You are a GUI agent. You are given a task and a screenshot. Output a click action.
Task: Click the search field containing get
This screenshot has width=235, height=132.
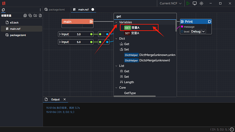[x=145, y=16]
